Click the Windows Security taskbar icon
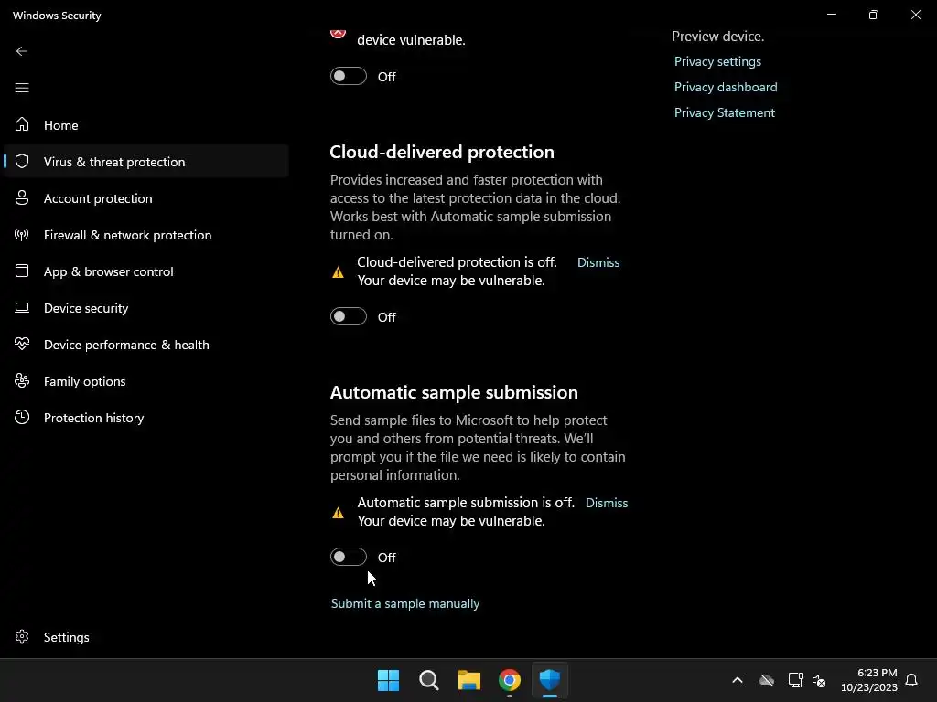The height and width of the screenshot is (702, 937). pos(550,680)
